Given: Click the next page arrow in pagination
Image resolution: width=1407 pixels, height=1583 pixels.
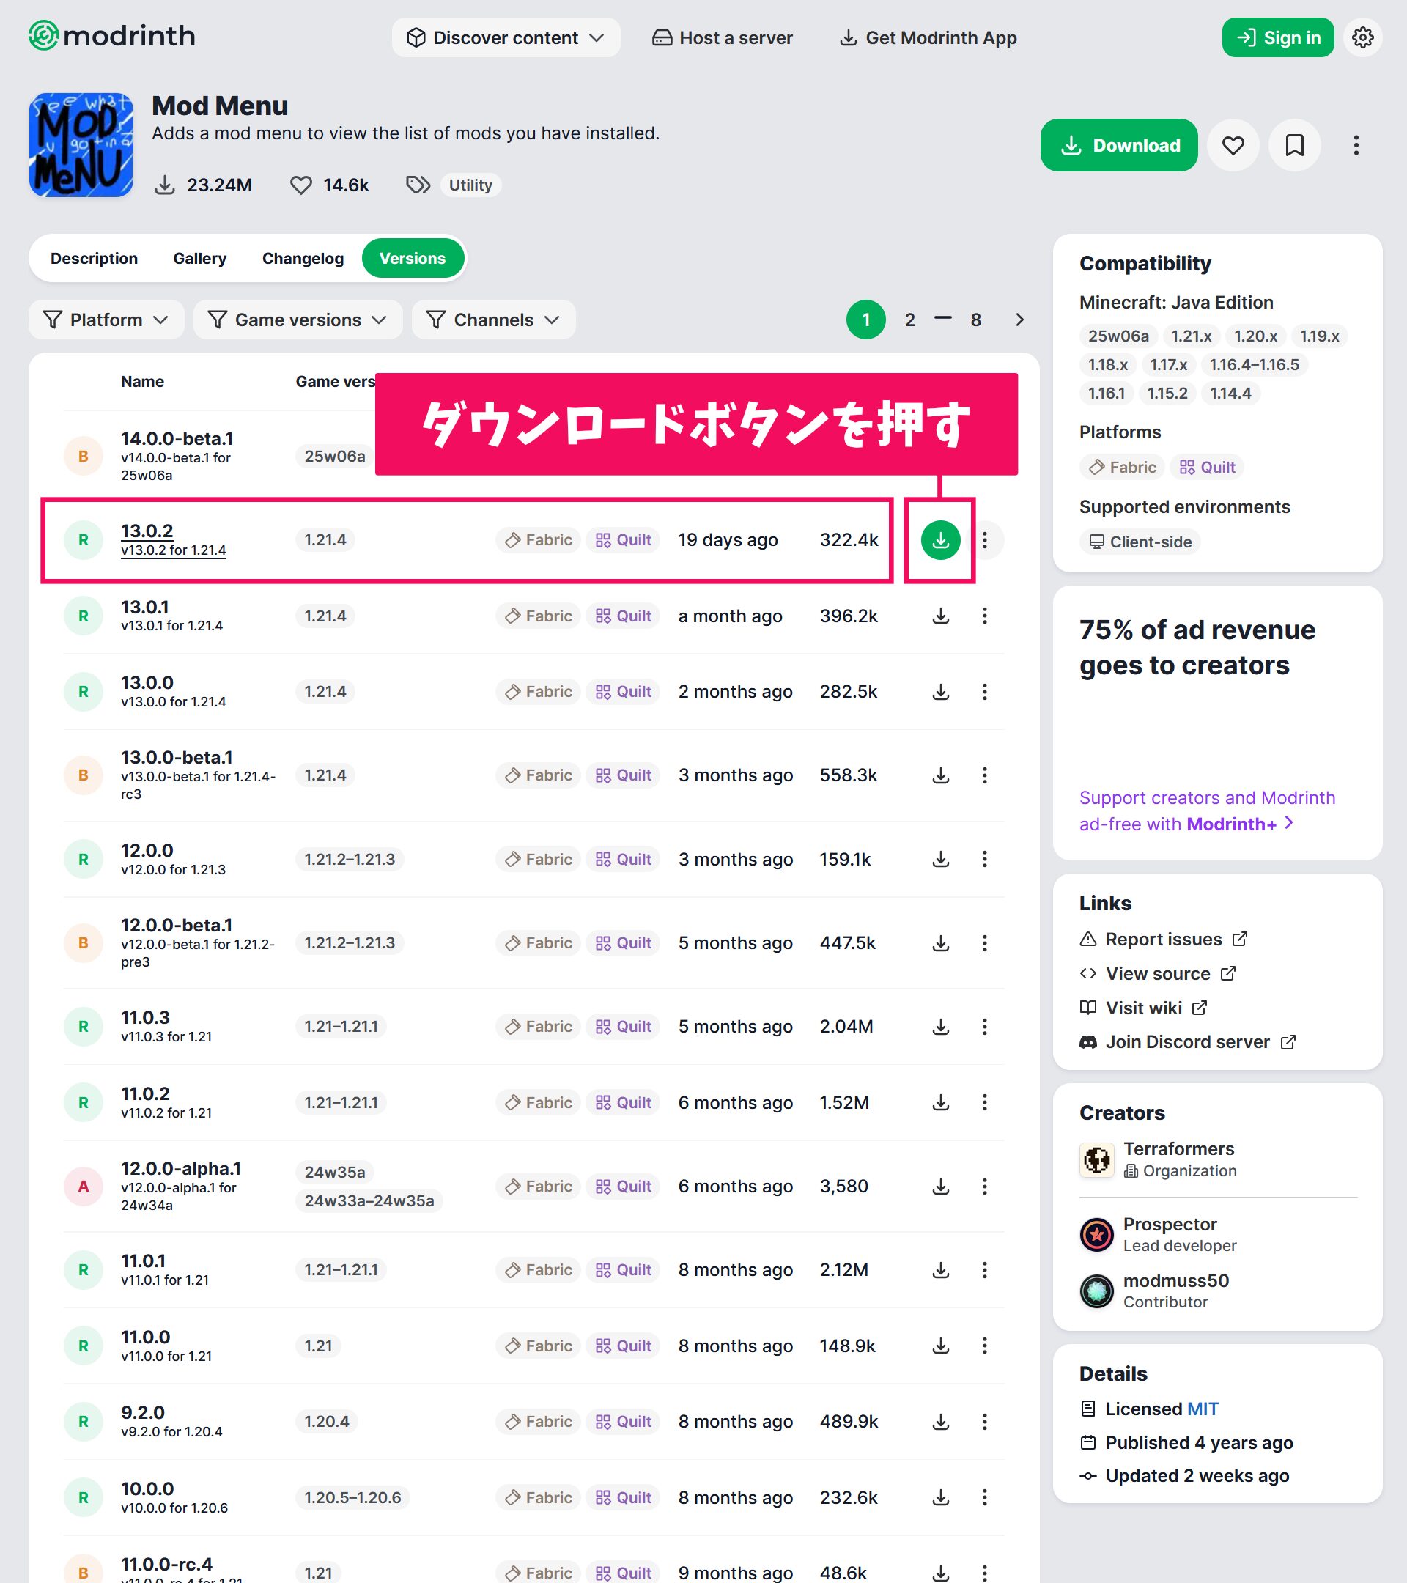Looking at the screenshot, I should click(x=1019, y=320).
